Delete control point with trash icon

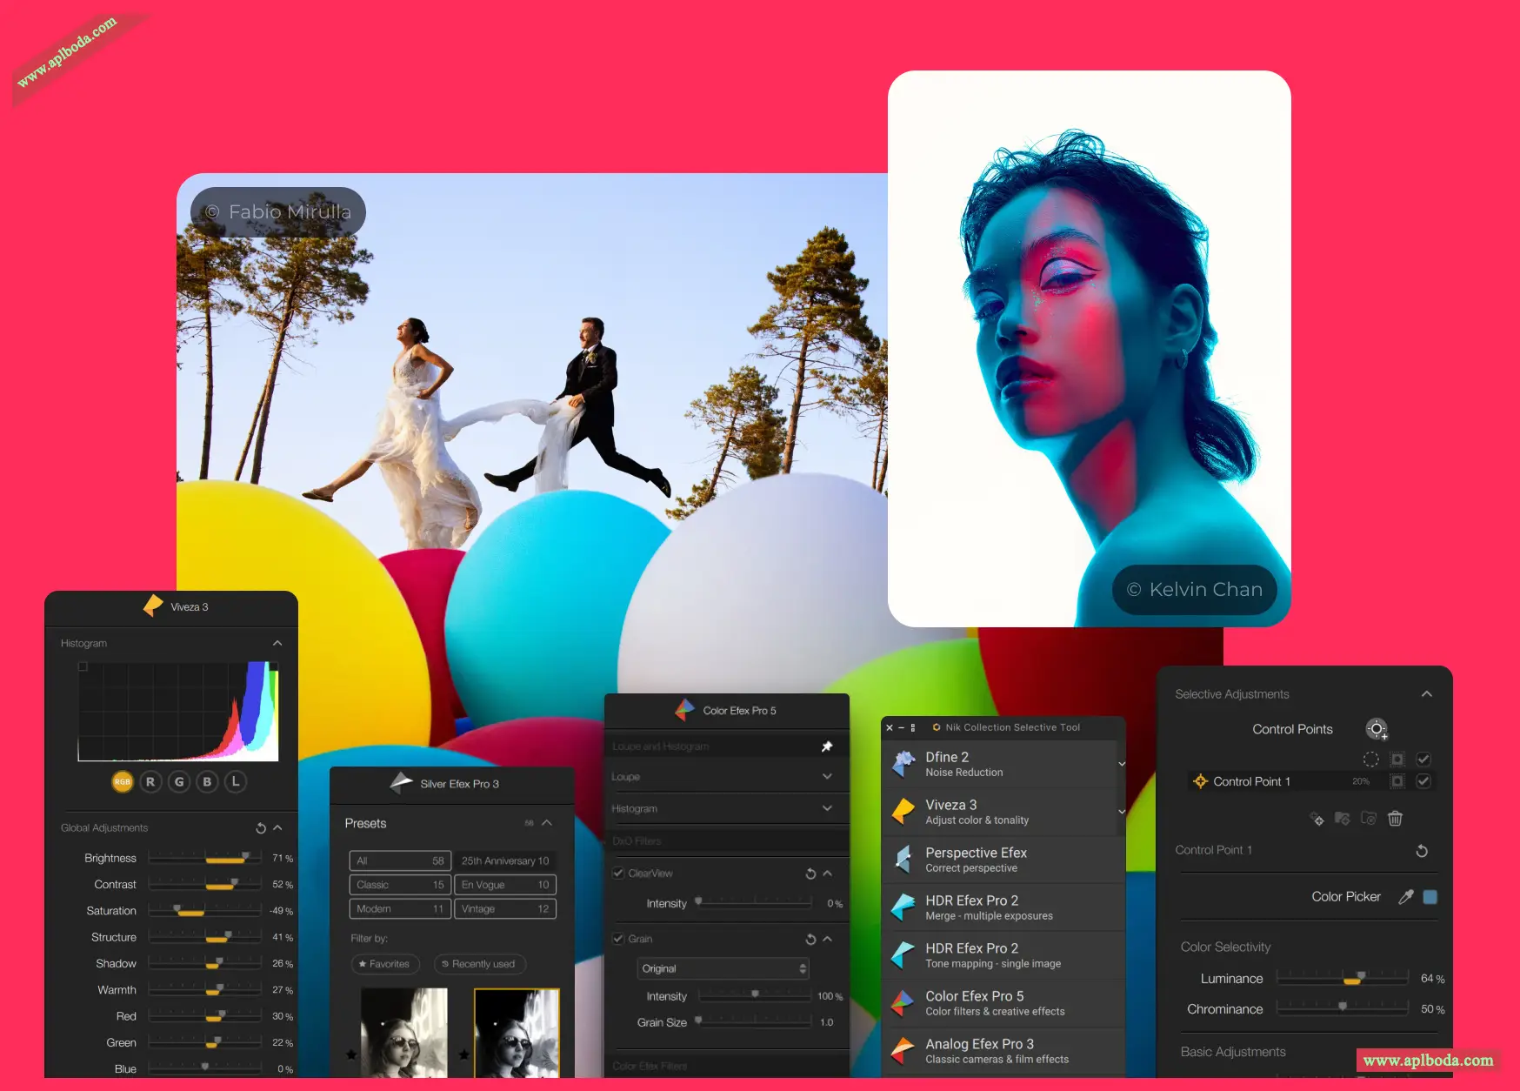click(x=1395, y=818)
